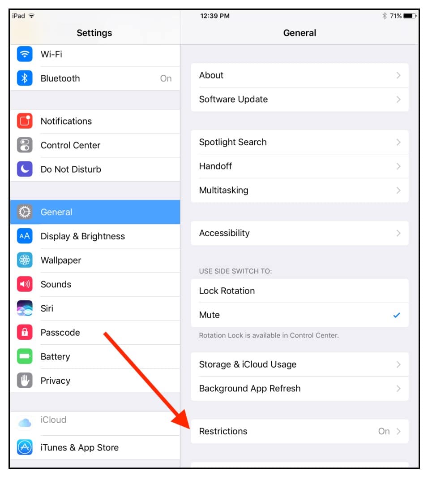The width and height of the screenshot is (432, 481).
Task: Go to Wallpaper in the sidebar
Action: [x=95, y=260]
